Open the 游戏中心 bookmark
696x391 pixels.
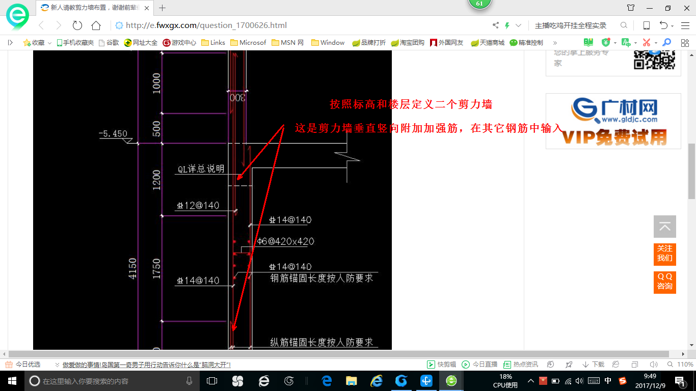(x=179, y=43)
